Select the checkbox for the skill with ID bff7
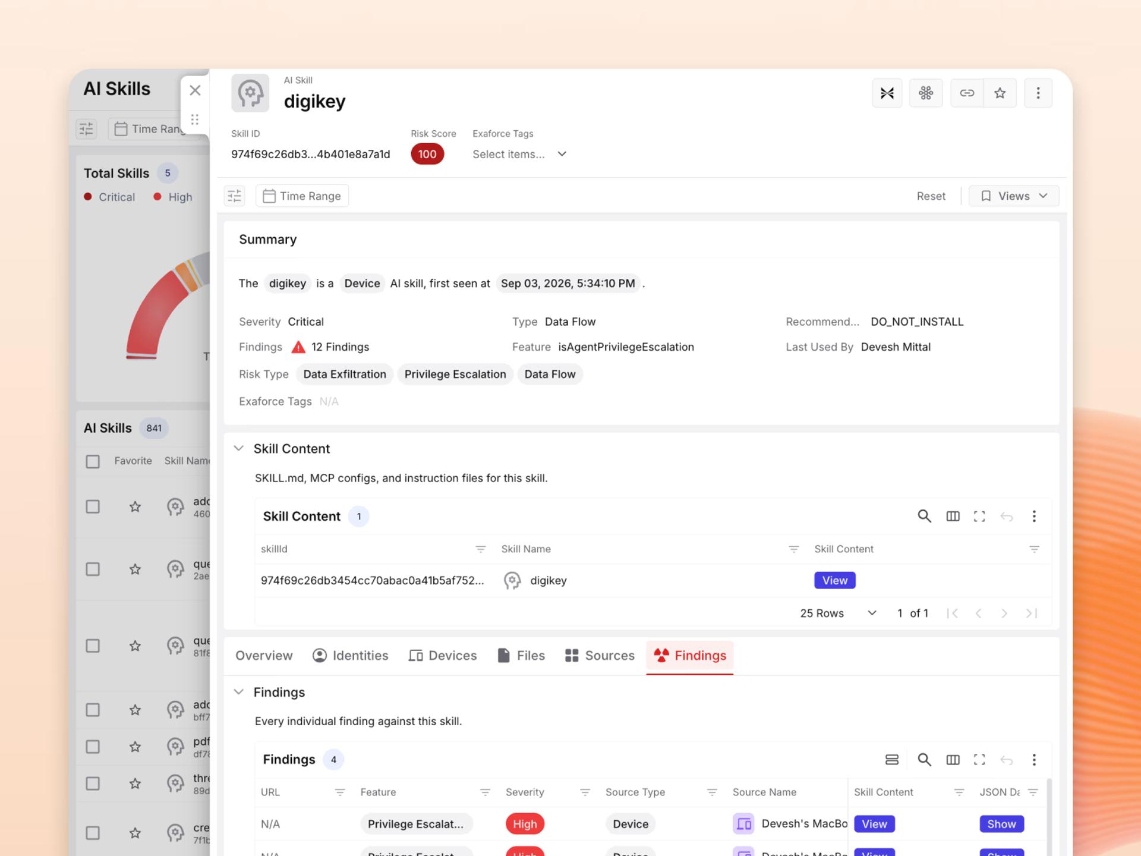The width and height of the screenshot is (1141, 856). [93, 710]
